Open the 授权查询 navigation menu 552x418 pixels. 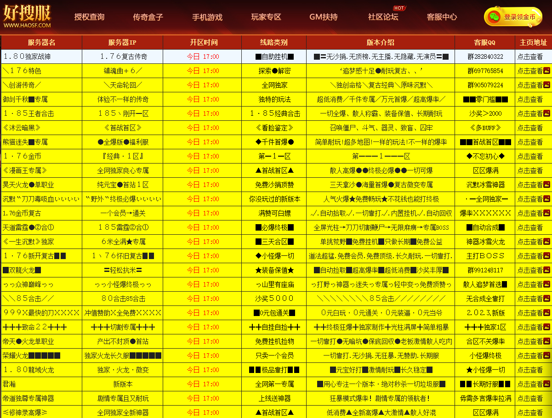click(x=90, y=17)
